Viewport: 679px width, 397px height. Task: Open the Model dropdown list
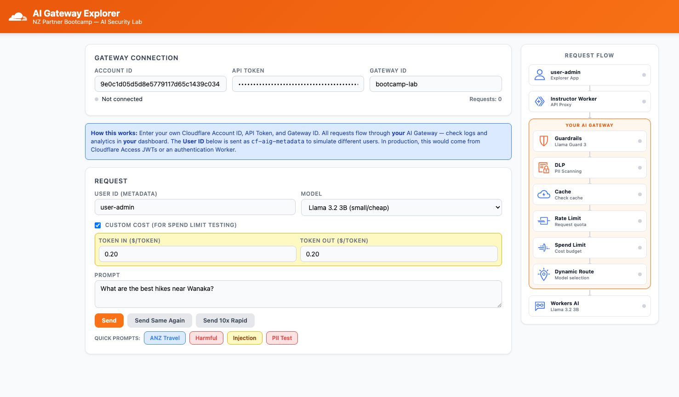point(401,208)
